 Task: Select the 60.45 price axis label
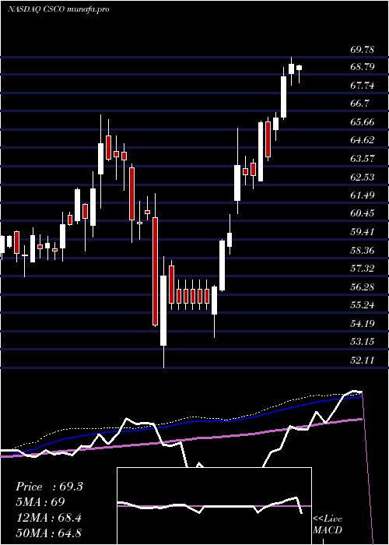tap(363, 213)
